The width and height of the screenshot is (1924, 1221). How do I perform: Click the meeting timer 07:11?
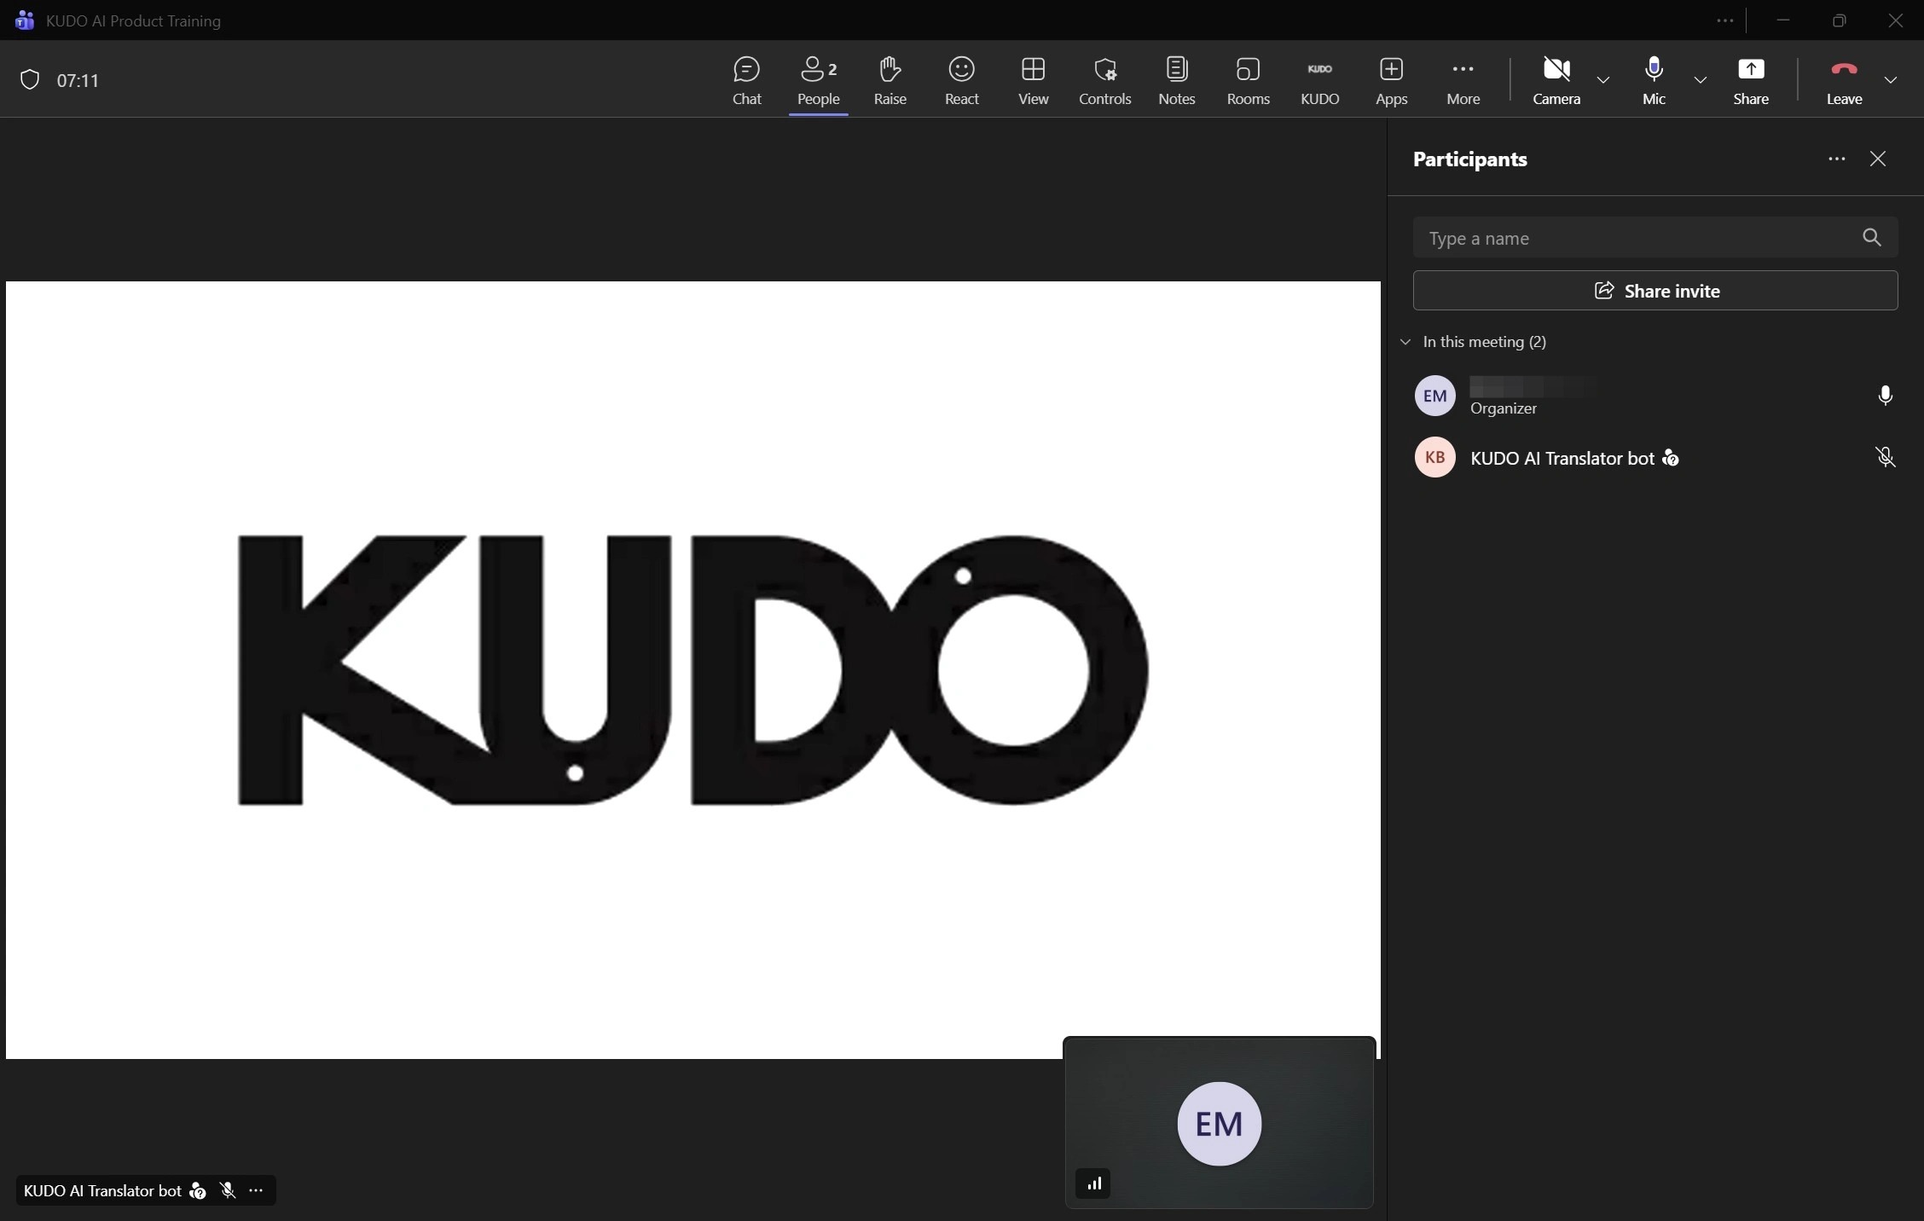(78, 81)
